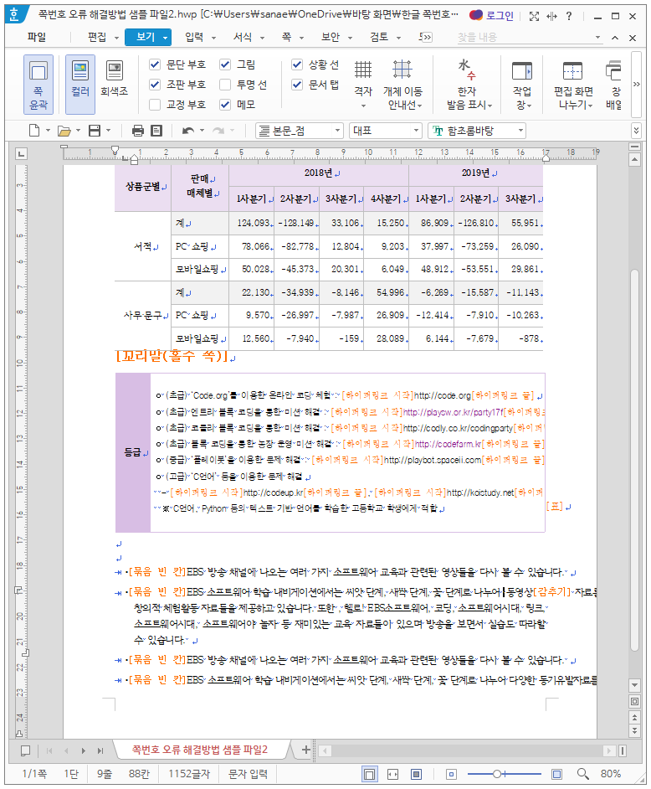Add a new document tab with plus
This screenshot has width=651, height=789.
[x=305, y=750]
